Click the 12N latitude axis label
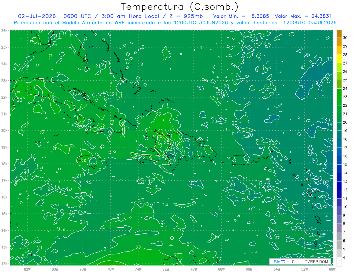Viewport: 353px width, 273px height. [4, 264]
